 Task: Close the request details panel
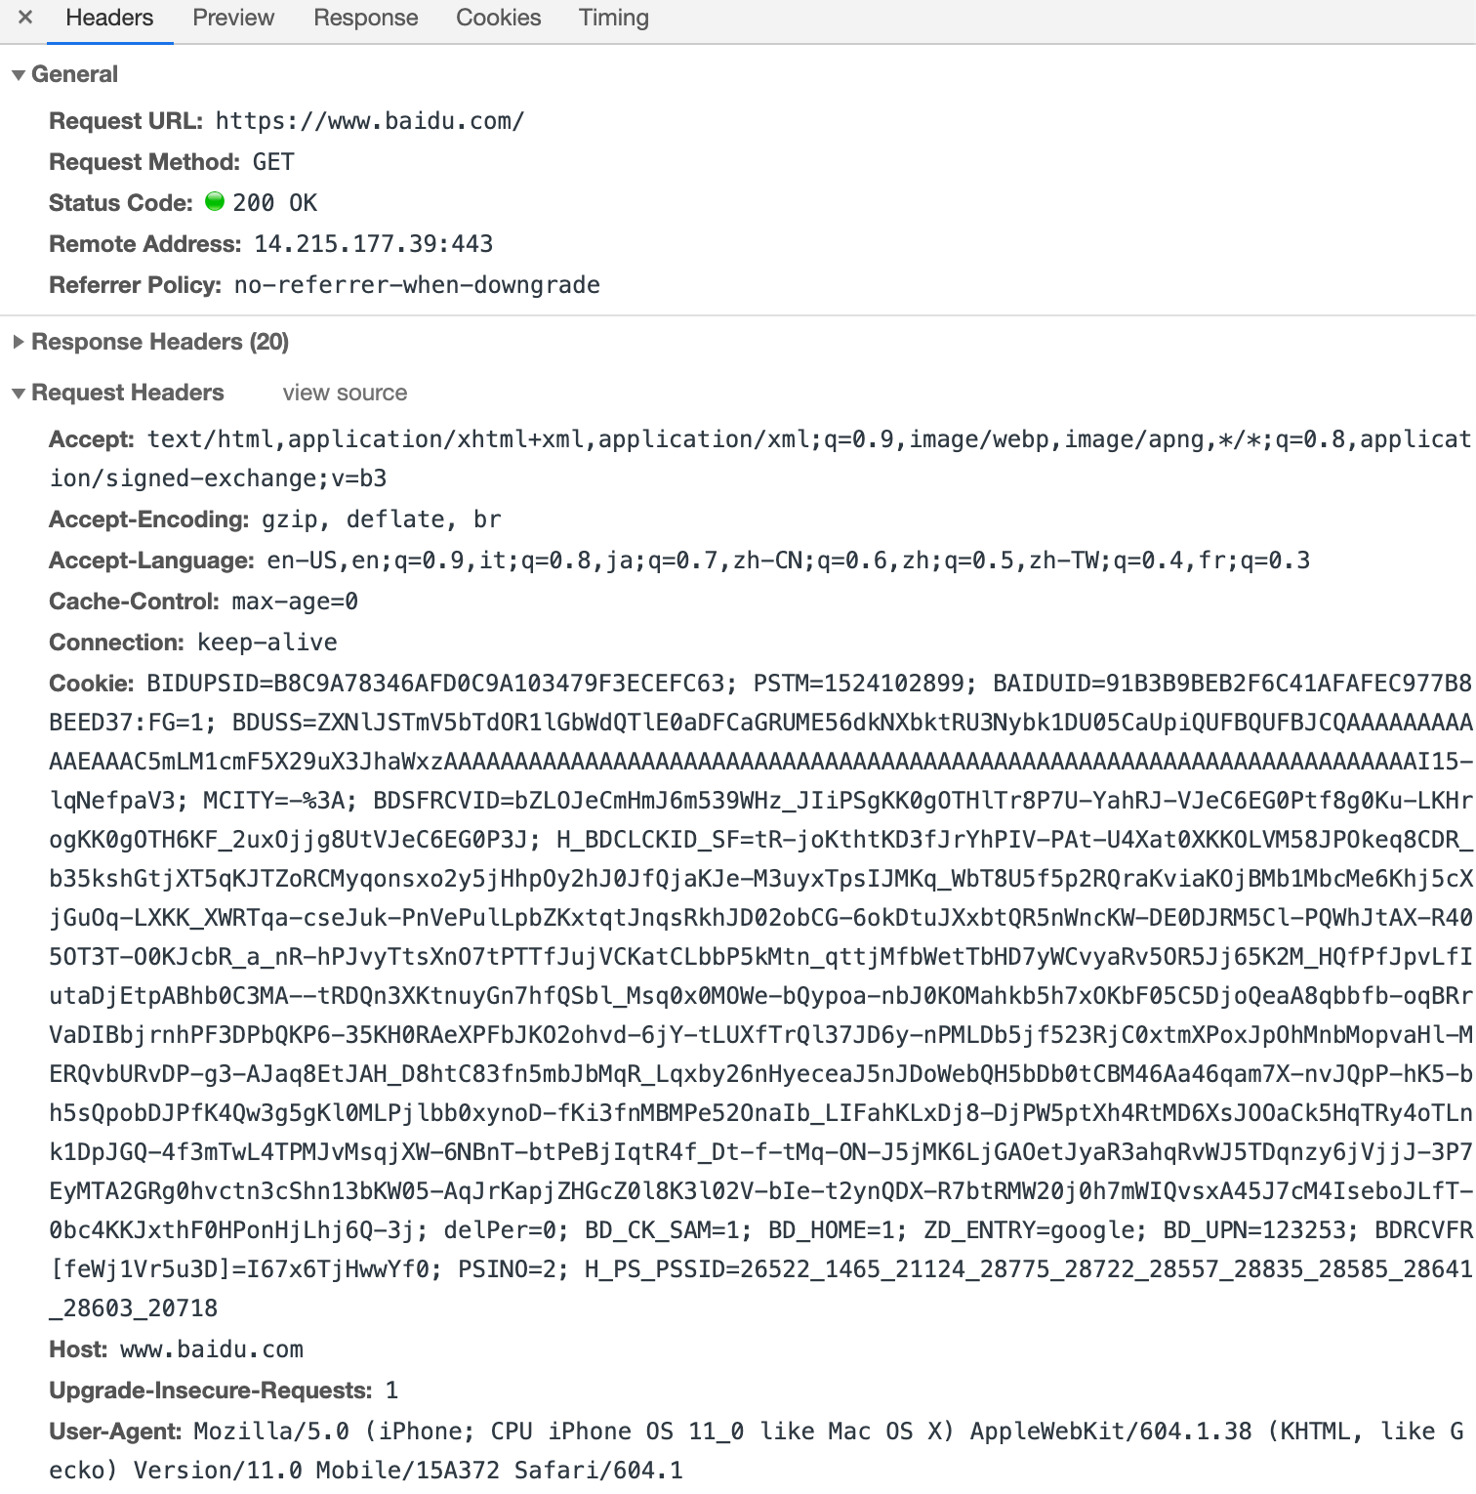click(26, 18)
